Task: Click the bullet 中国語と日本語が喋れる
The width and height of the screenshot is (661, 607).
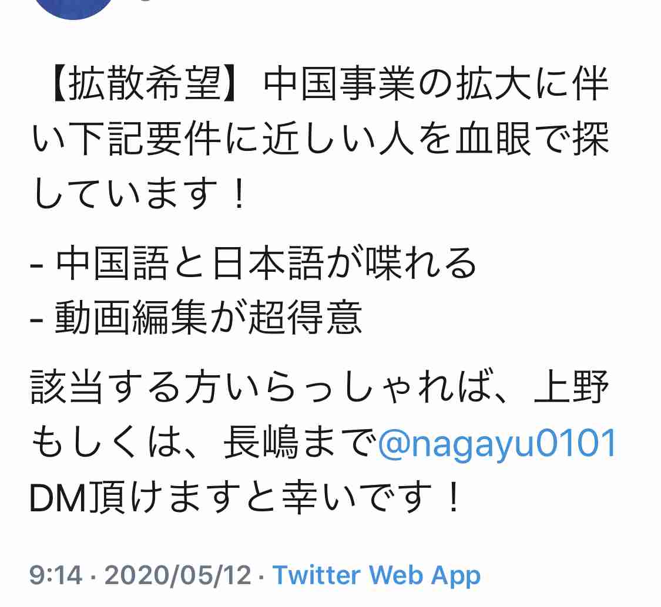Action: pyautogui.click(x=254, y=263)
